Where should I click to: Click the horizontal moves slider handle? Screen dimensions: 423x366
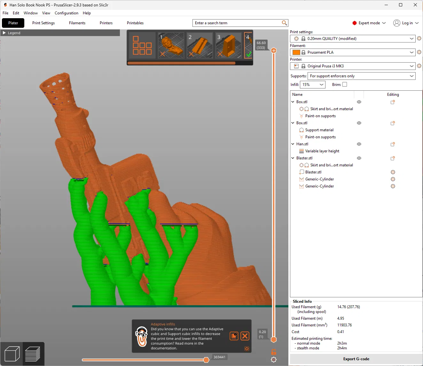click(206, 360)
